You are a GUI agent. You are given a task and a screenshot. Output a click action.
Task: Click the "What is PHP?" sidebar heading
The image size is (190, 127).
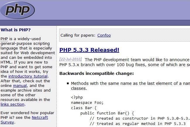pyautogui.click(x=15, y=30)
